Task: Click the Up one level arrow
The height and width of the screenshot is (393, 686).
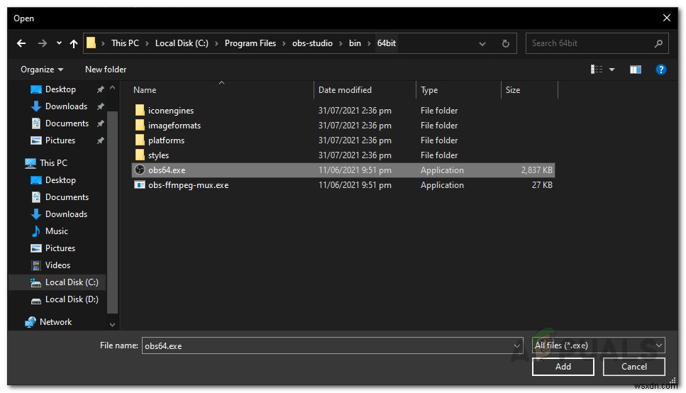Action: [74, 43]
